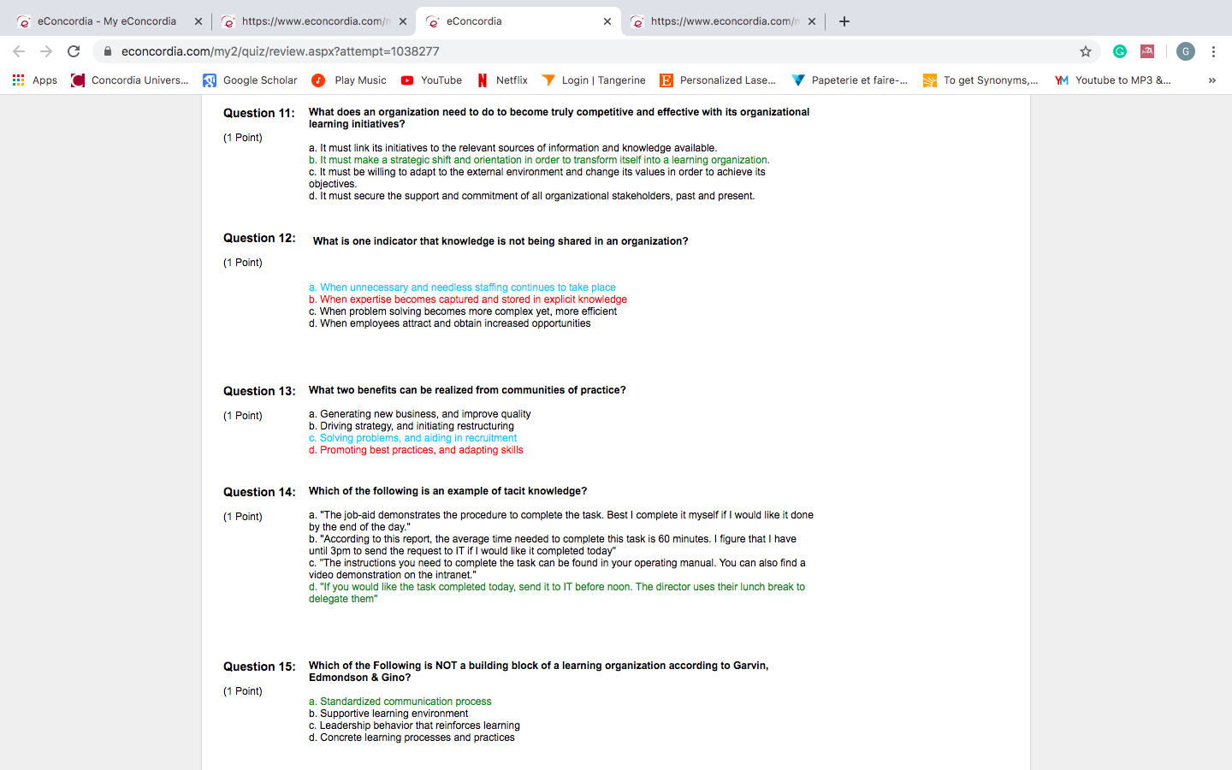Viewport: 1232px width, 770px height.
Task: Open the Concordia University bookmark
Action: point(130,80)
